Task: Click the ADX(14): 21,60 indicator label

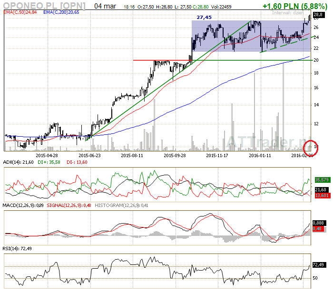Action: 18,162
